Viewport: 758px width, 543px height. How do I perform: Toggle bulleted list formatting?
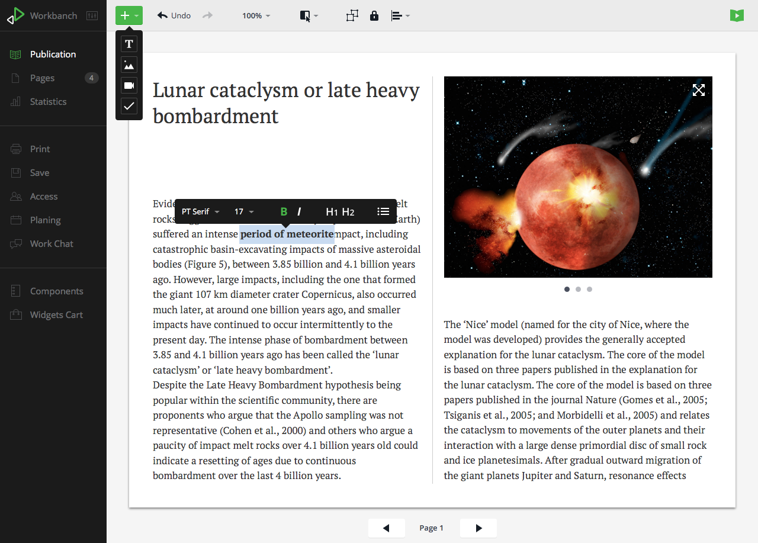coord(383,212)
